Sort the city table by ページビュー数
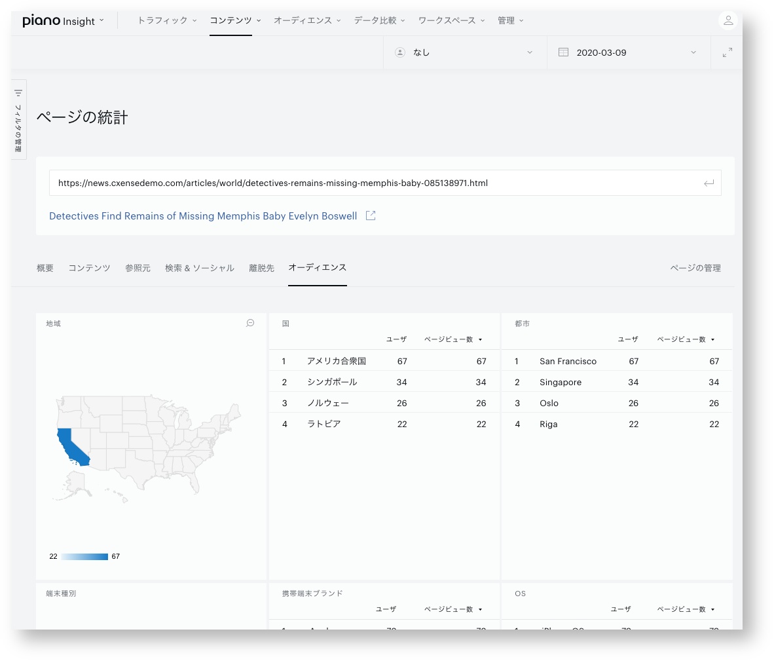This screenshot has width=774, height=661. click(x=686, y=339)
